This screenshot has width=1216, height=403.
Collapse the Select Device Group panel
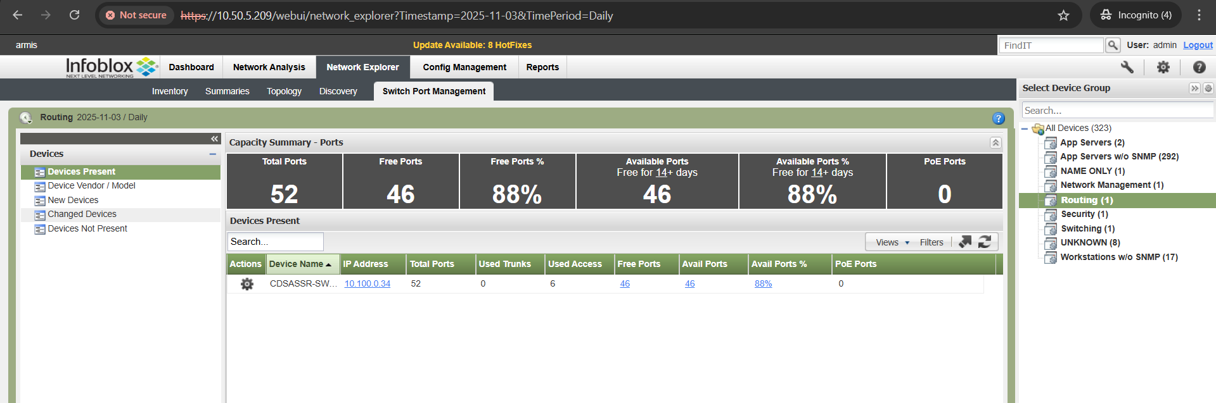[x=1194, y=88]
